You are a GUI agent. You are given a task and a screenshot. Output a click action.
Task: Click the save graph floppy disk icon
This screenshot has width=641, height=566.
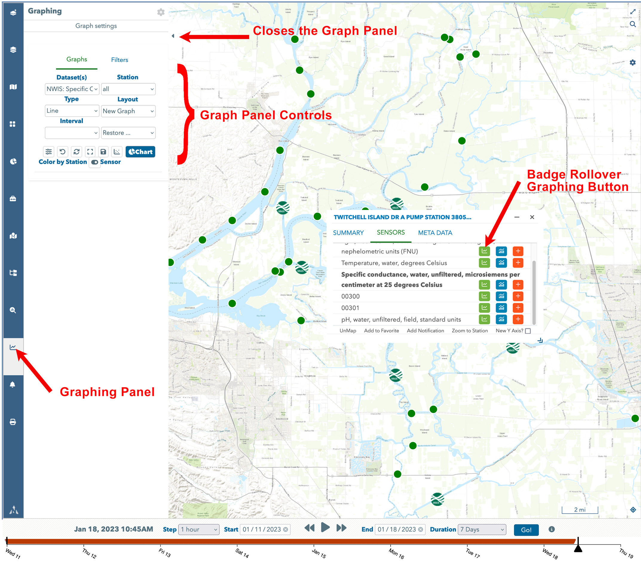(103, 152)
